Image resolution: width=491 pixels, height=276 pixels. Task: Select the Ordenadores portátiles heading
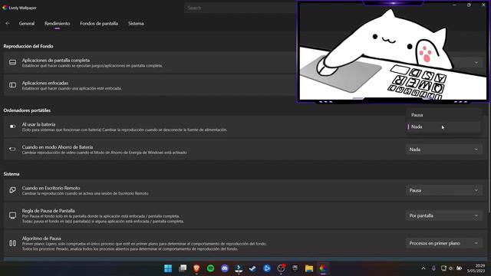pyautogui.click(x=27, y=110)
